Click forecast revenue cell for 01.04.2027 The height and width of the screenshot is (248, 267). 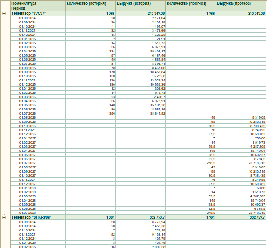(x=241, y=151)
